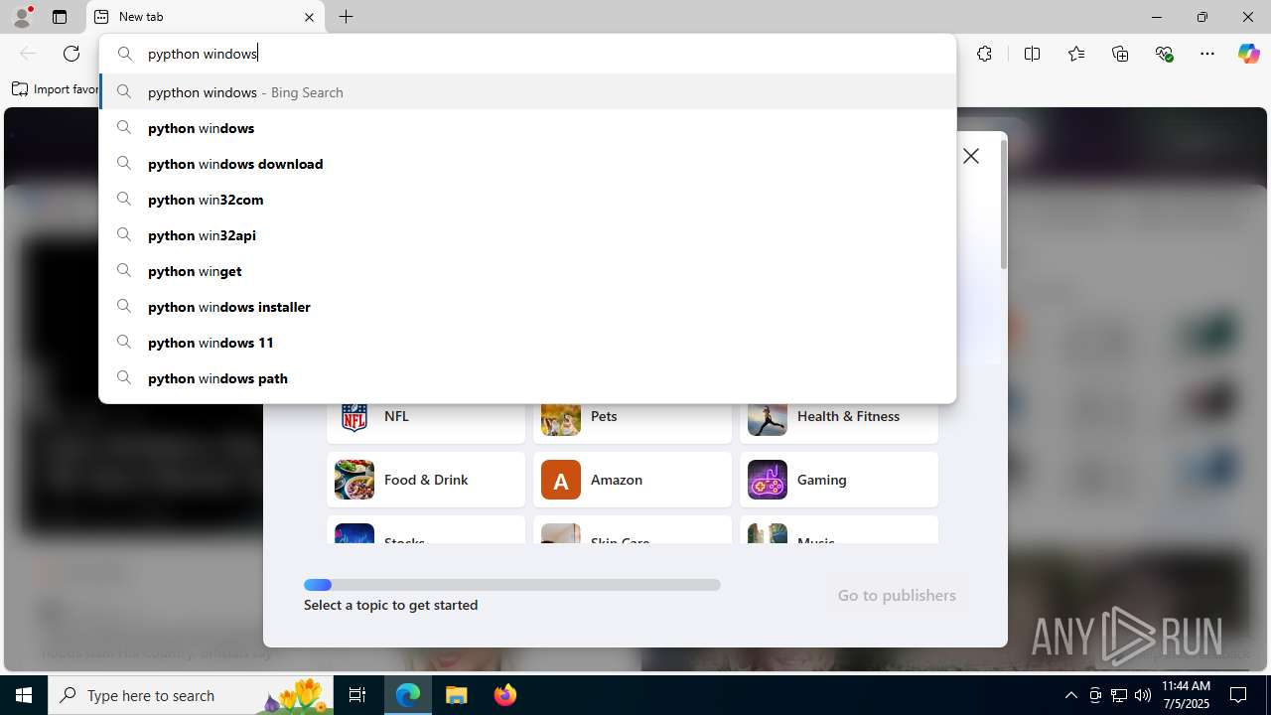
Task: Choose 'python windows download' suggestion
Action: (527, 164)
